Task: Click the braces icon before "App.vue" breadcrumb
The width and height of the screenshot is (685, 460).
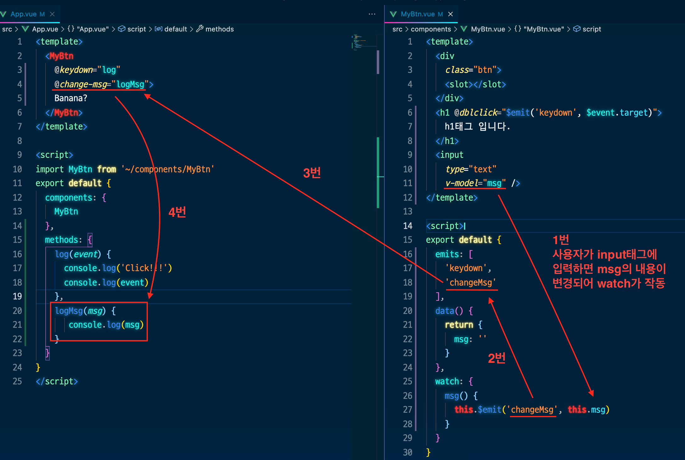Action: tap(71, 29)
